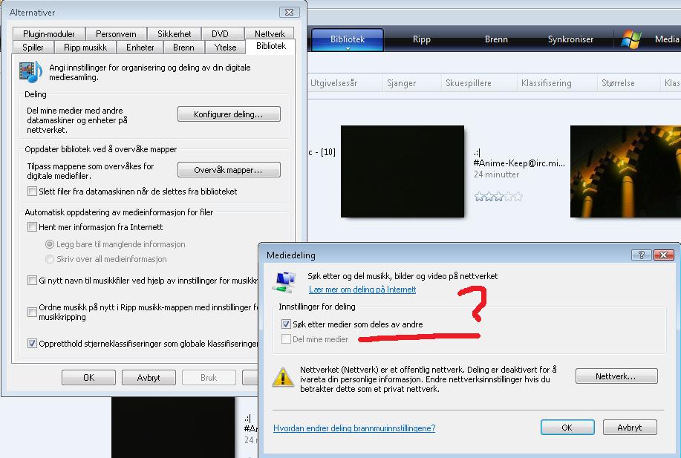This screenshot has width=681, height=458.
Task: Select the Bibliotek tab in Alternativer
Action: click(x=271, y=46)
